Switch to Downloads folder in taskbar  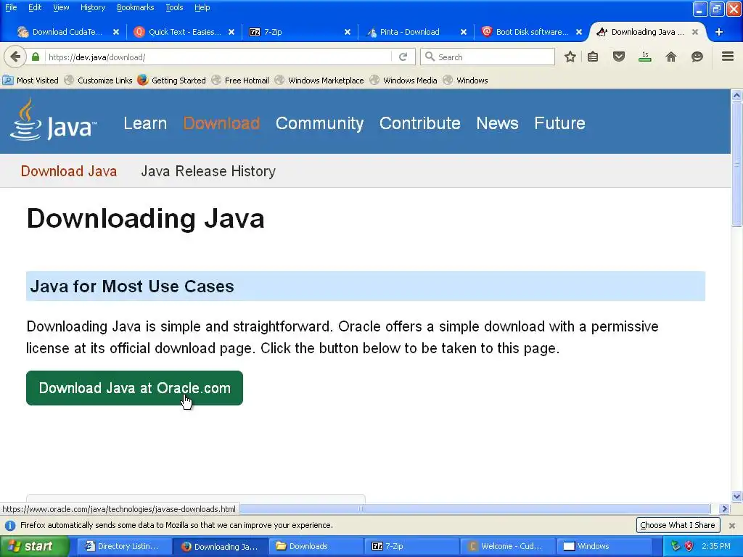(x=316, y=547)
